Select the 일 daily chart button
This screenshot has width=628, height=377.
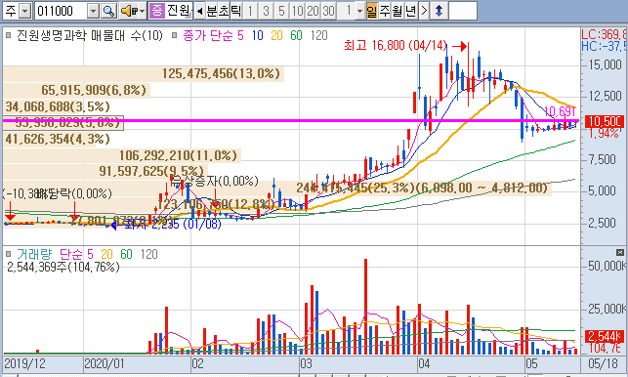point(372,11)
